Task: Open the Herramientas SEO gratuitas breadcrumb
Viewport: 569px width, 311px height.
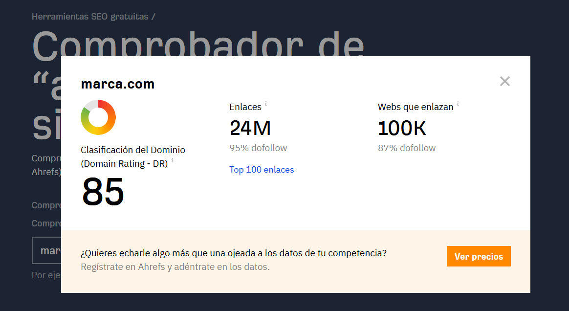Action: [90, 17]
